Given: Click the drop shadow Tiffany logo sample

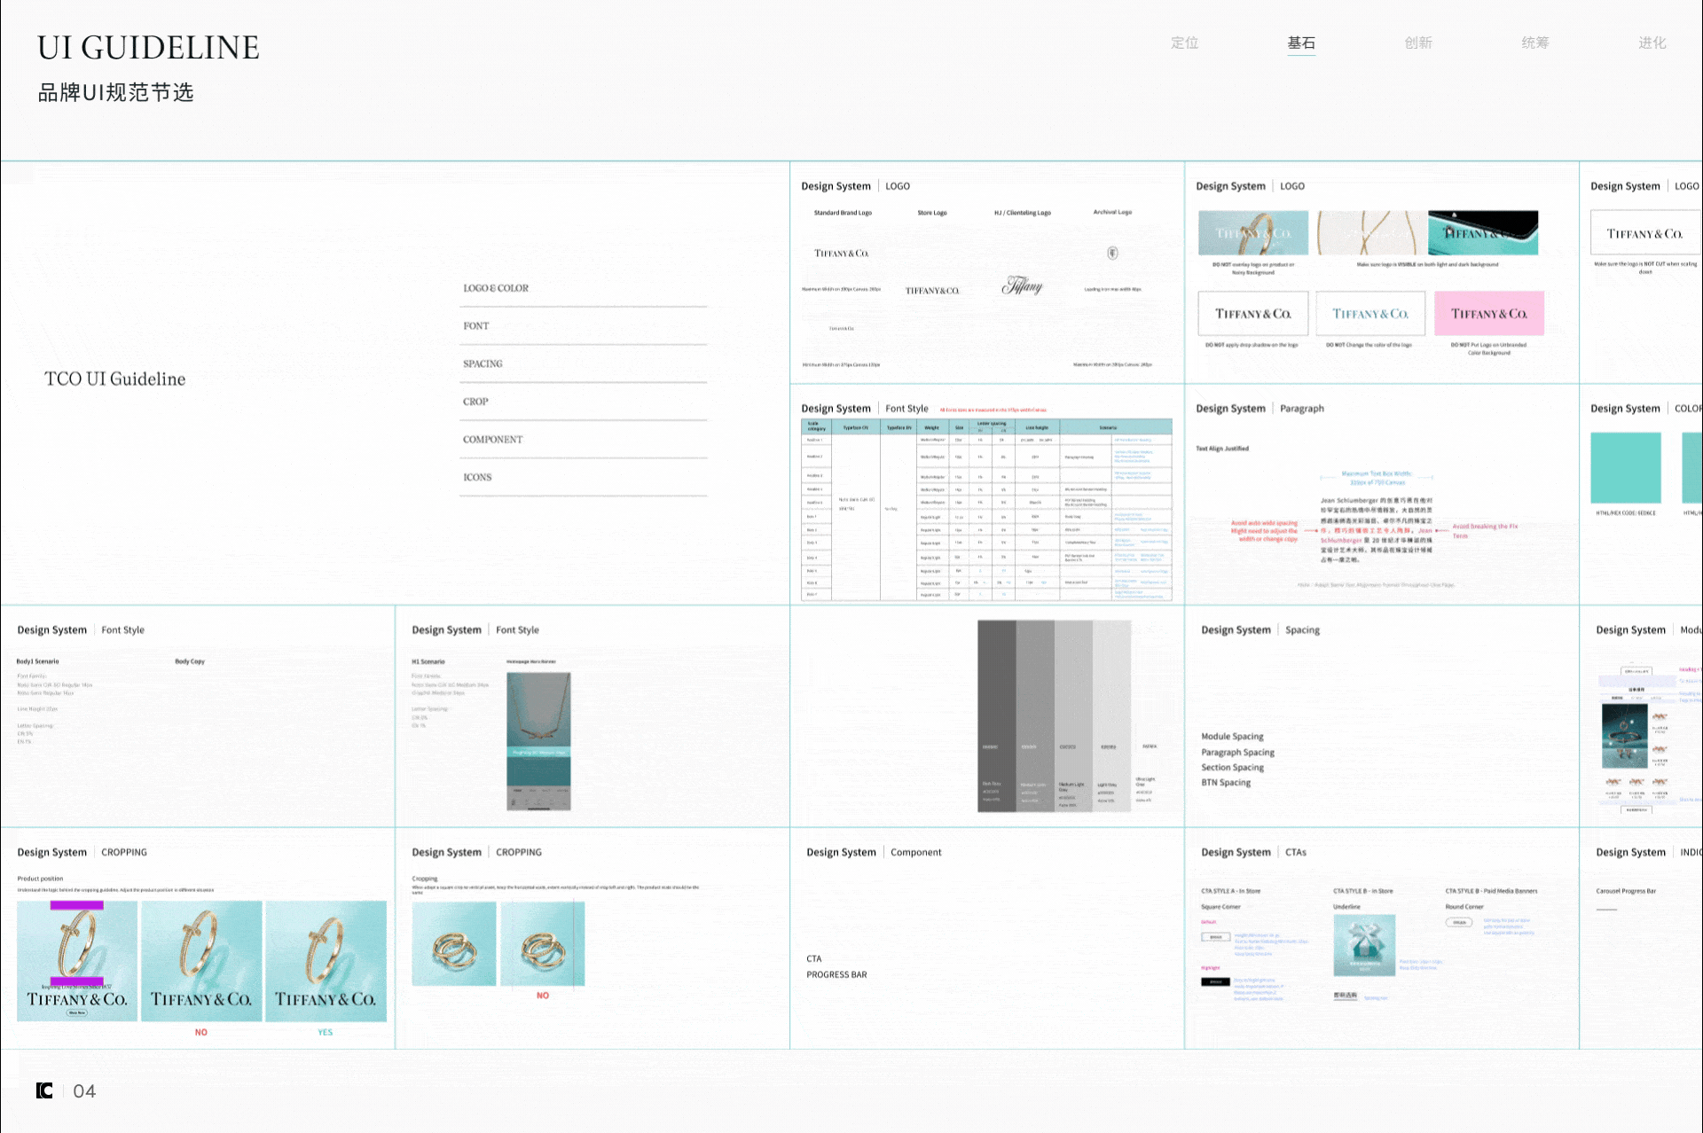Looking at the screenshot, I should (x=1252, y=313).
